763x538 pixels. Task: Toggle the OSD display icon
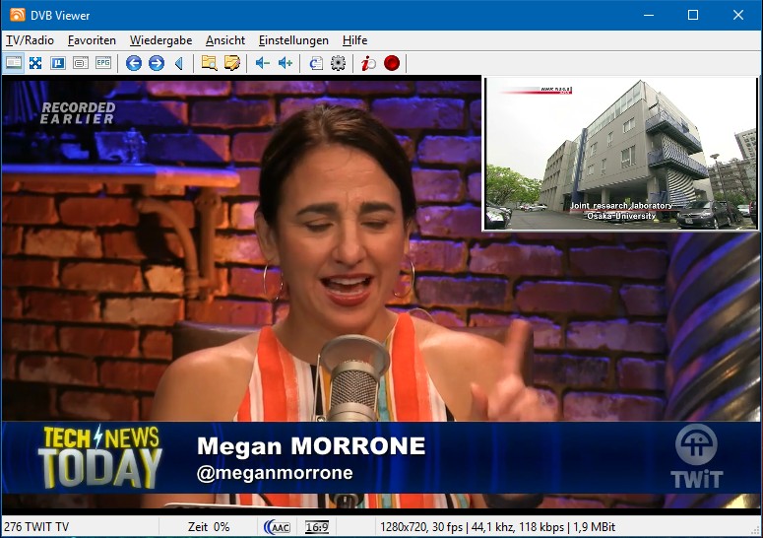[58, 63]
